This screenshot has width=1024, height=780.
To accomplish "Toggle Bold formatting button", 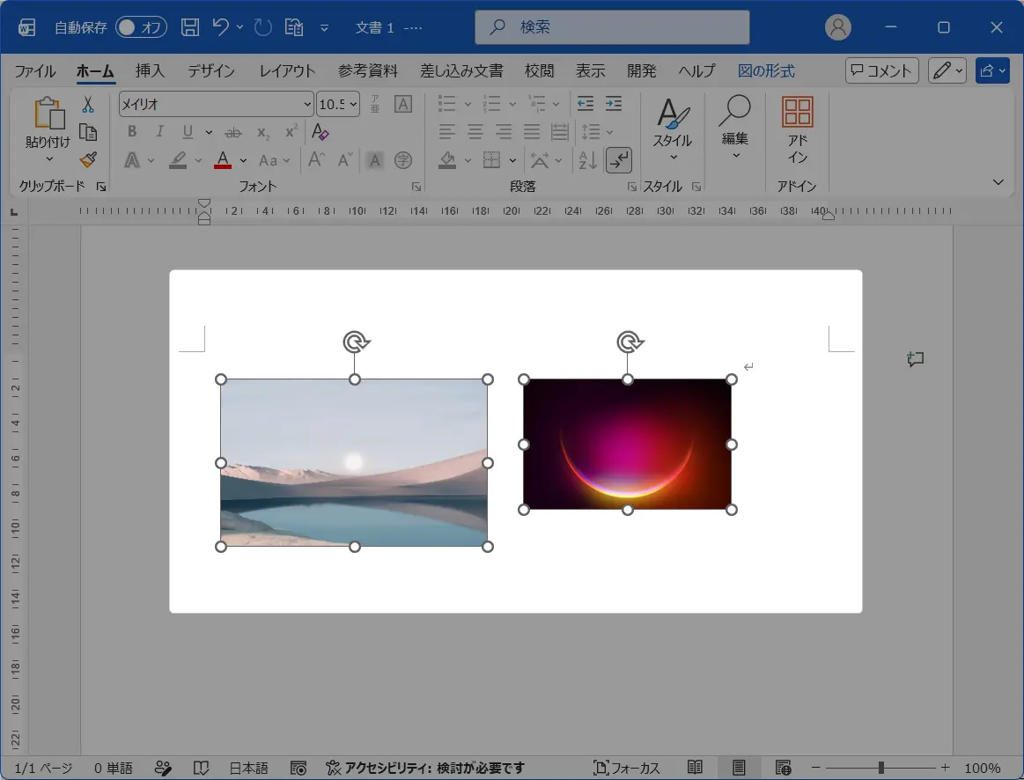I will click(132, 132).
